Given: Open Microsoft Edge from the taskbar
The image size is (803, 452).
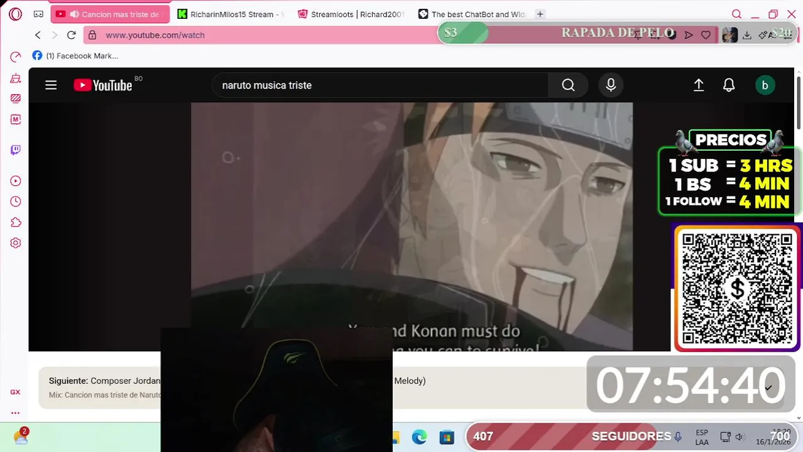Looking at the screenshot, I should click(x=419, y=437).
